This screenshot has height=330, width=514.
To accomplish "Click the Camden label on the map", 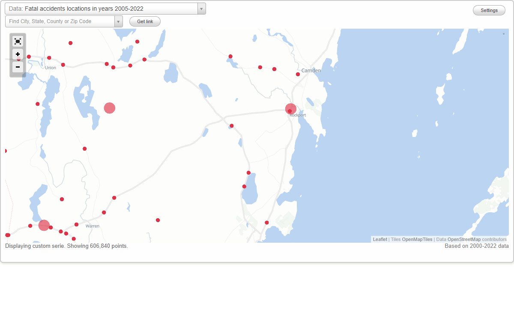I will point(311,71).
